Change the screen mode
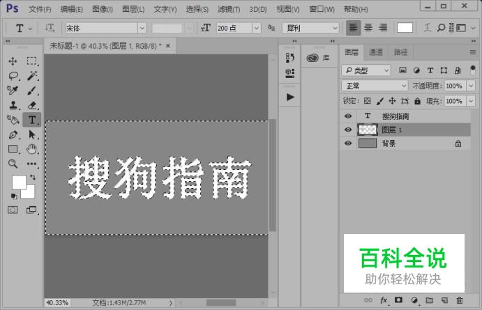Screen dimensions: 482x310 31,210
